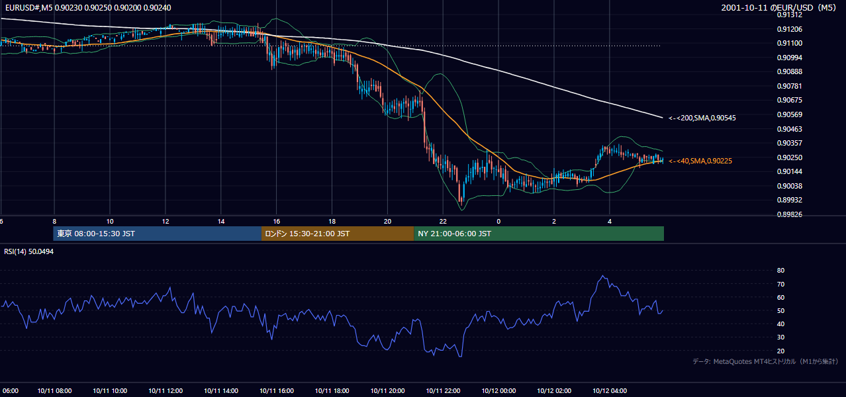Click the RSI 70 level label
This screenshot has height=397, width=846.
(780, 284)
